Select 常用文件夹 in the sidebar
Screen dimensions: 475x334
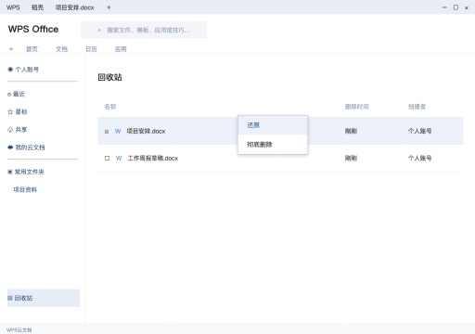(30, 172)
